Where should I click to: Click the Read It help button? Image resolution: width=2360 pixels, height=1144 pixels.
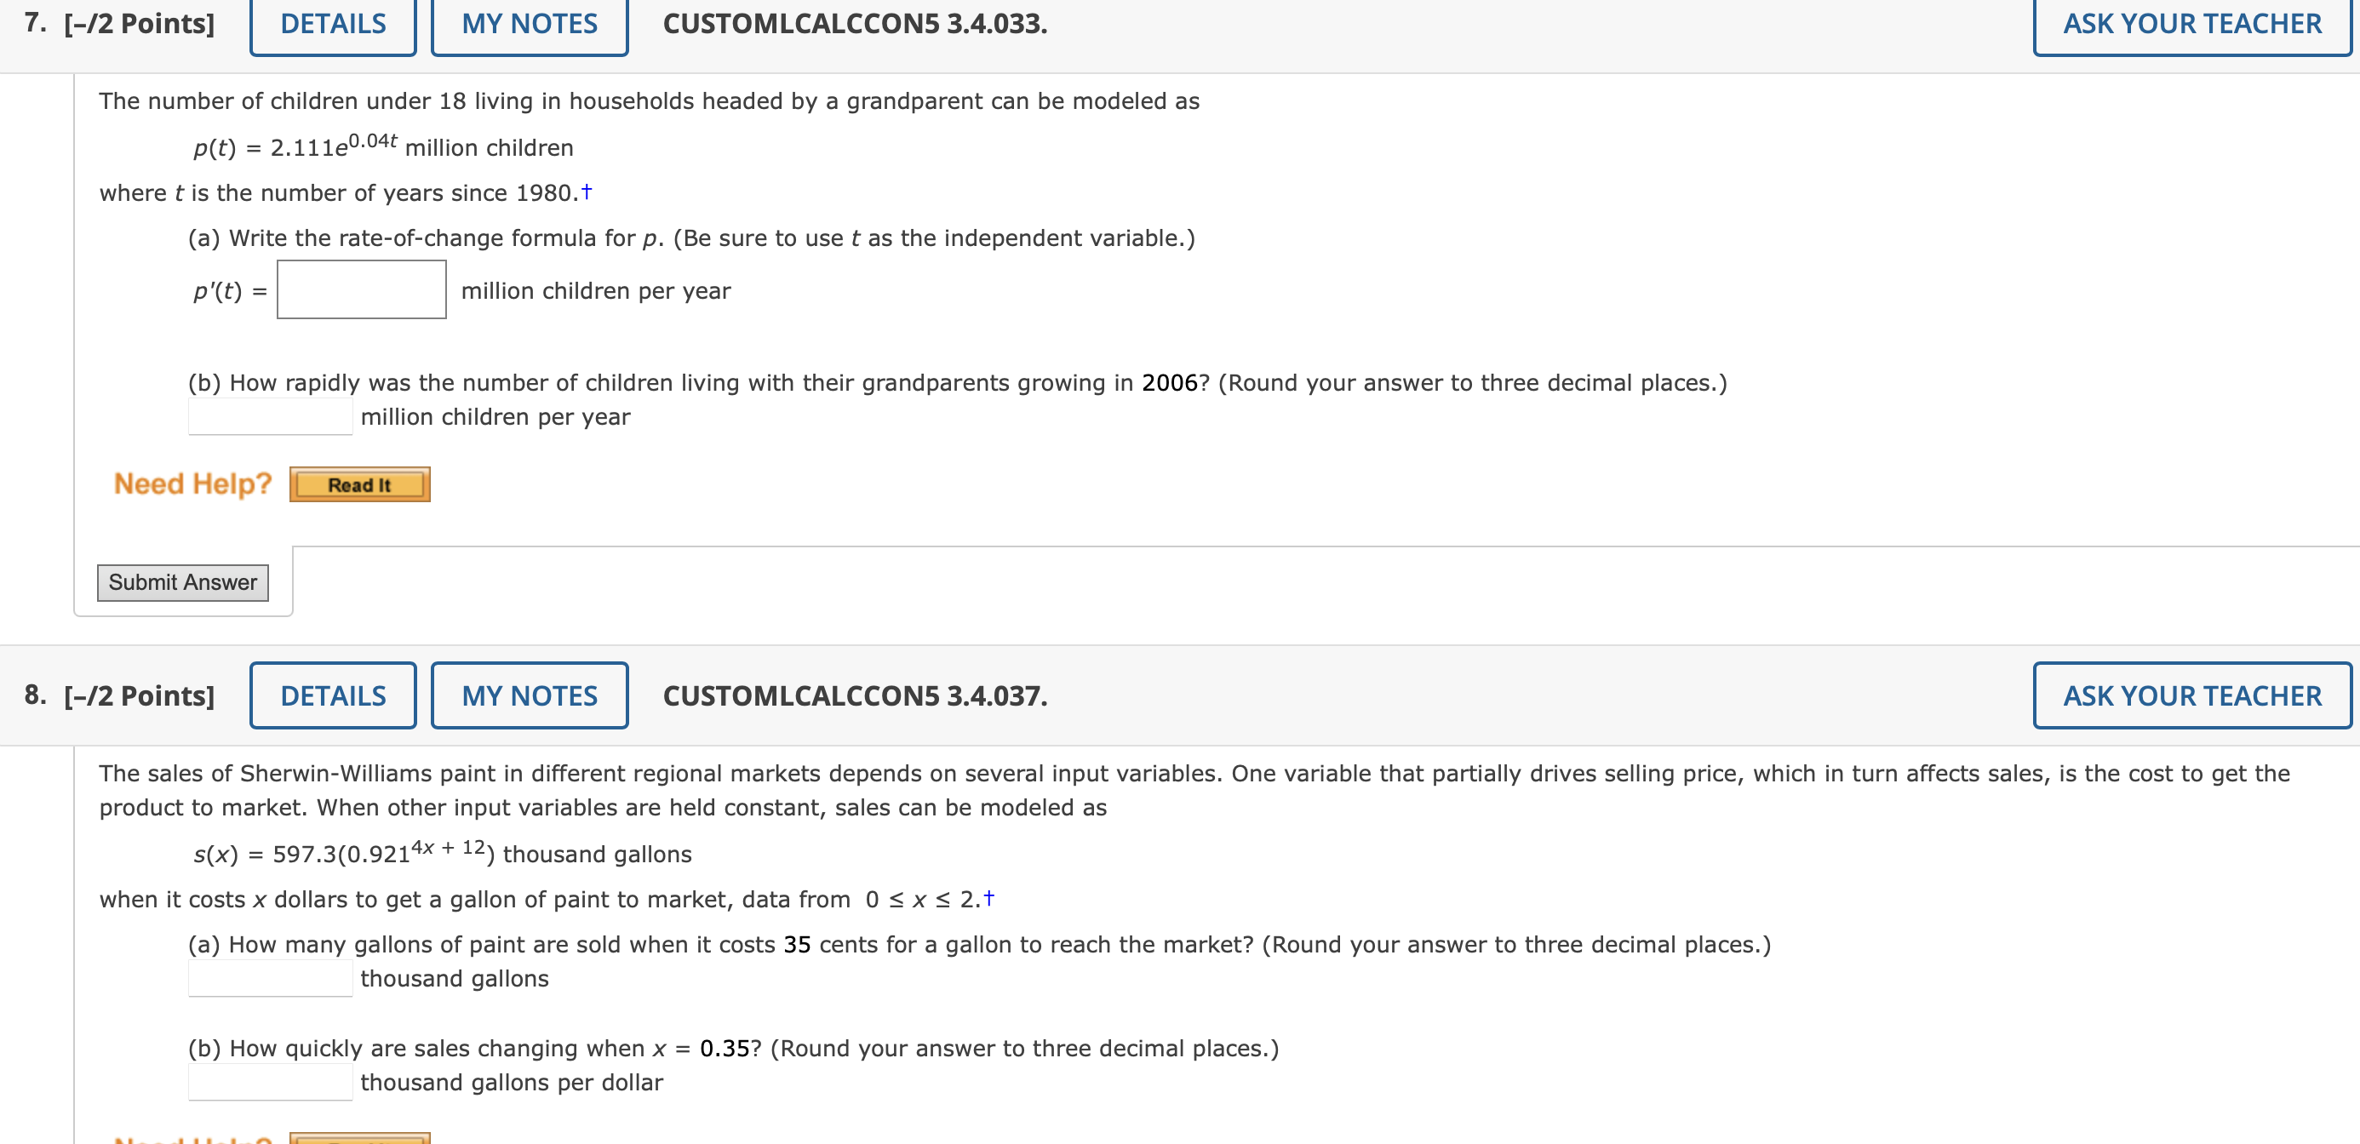pyautogui.click(x=358, y=484)
